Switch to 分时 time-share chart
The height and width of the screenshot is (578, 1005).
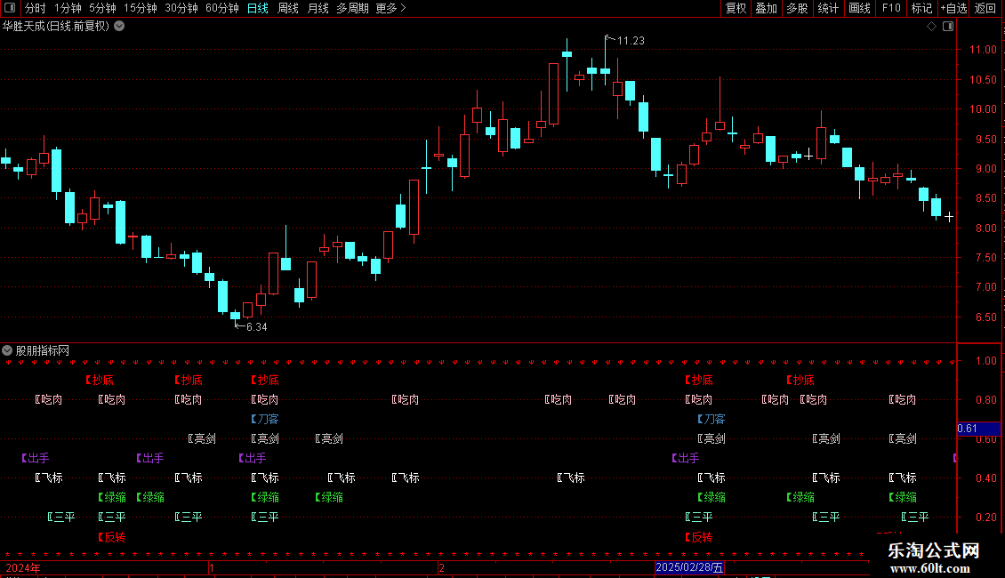(x=36, y=8)
